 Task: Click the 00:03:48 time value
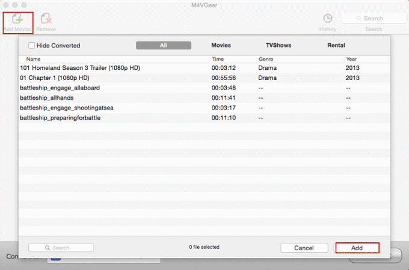pos(224,88)
